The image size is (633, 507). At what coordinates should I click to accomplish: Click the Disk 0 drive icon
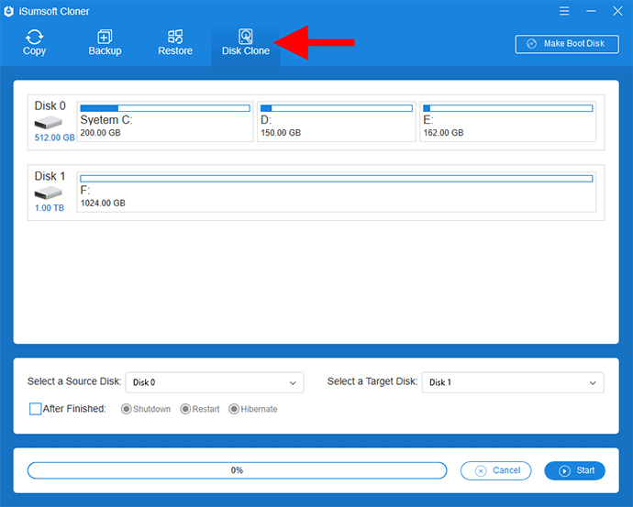[x=48, y=122]
